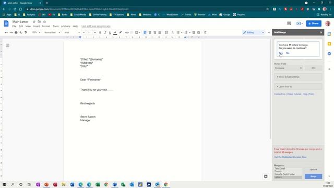This screenshot has width=334, height=188.
Task: Open the Arial font dropdown
Action: [72, 32]
